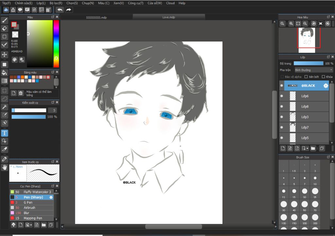Enable the Bảo vệ alpha checkbox
The height and width of the screenshot is (236, 335).
coord(282,77)
